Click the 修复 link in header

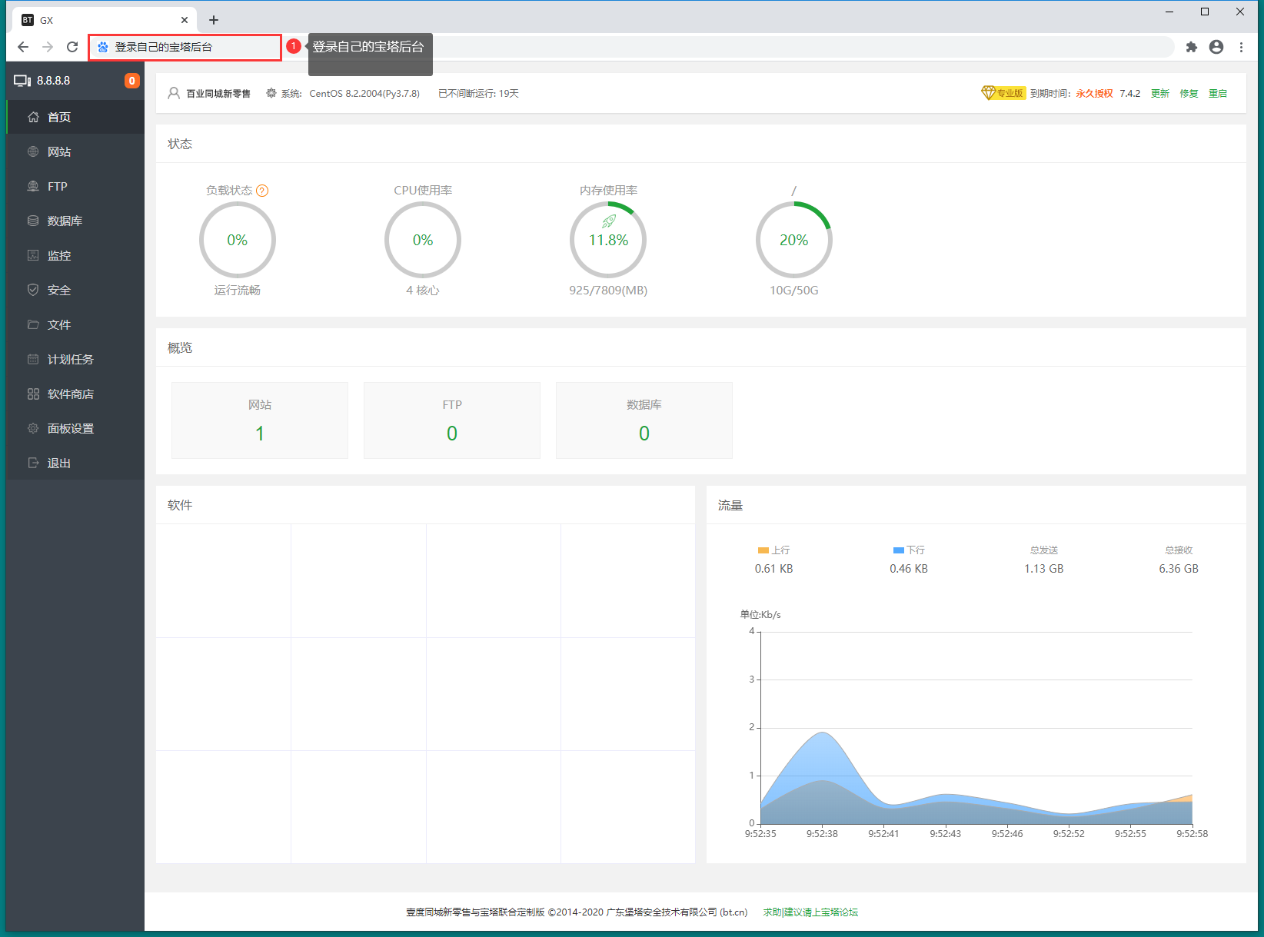pyautogui.click(x=1189, y=94)
